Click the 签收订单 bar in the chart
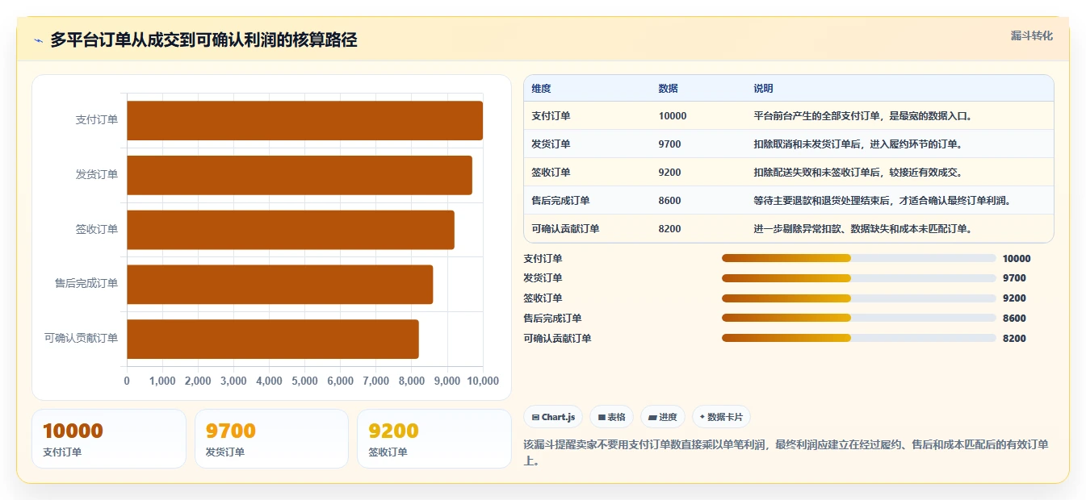The image size is (1086, 500). click(291, 230)
